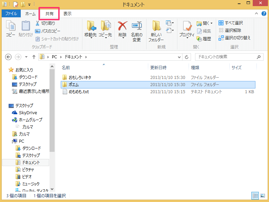Create a New folder (新しいフォルダー)
This screenshot has width=269, height=202.
click(x=156, y=31)
